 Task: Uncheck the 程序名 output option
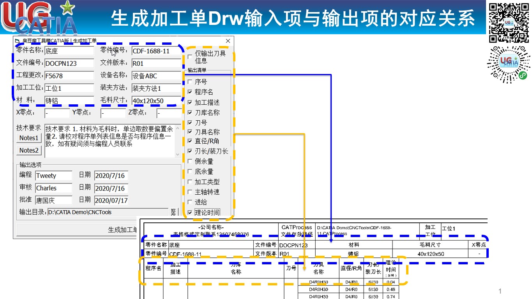click(190, 92)
